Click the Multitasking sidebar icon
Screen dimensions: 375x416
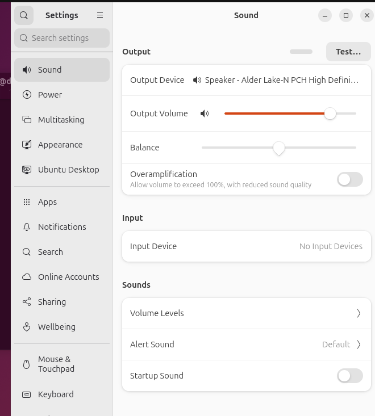pos(27,120)
